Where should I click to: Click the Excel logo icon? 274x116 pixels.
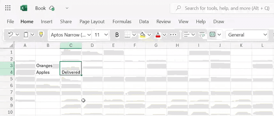click(24, 8)
